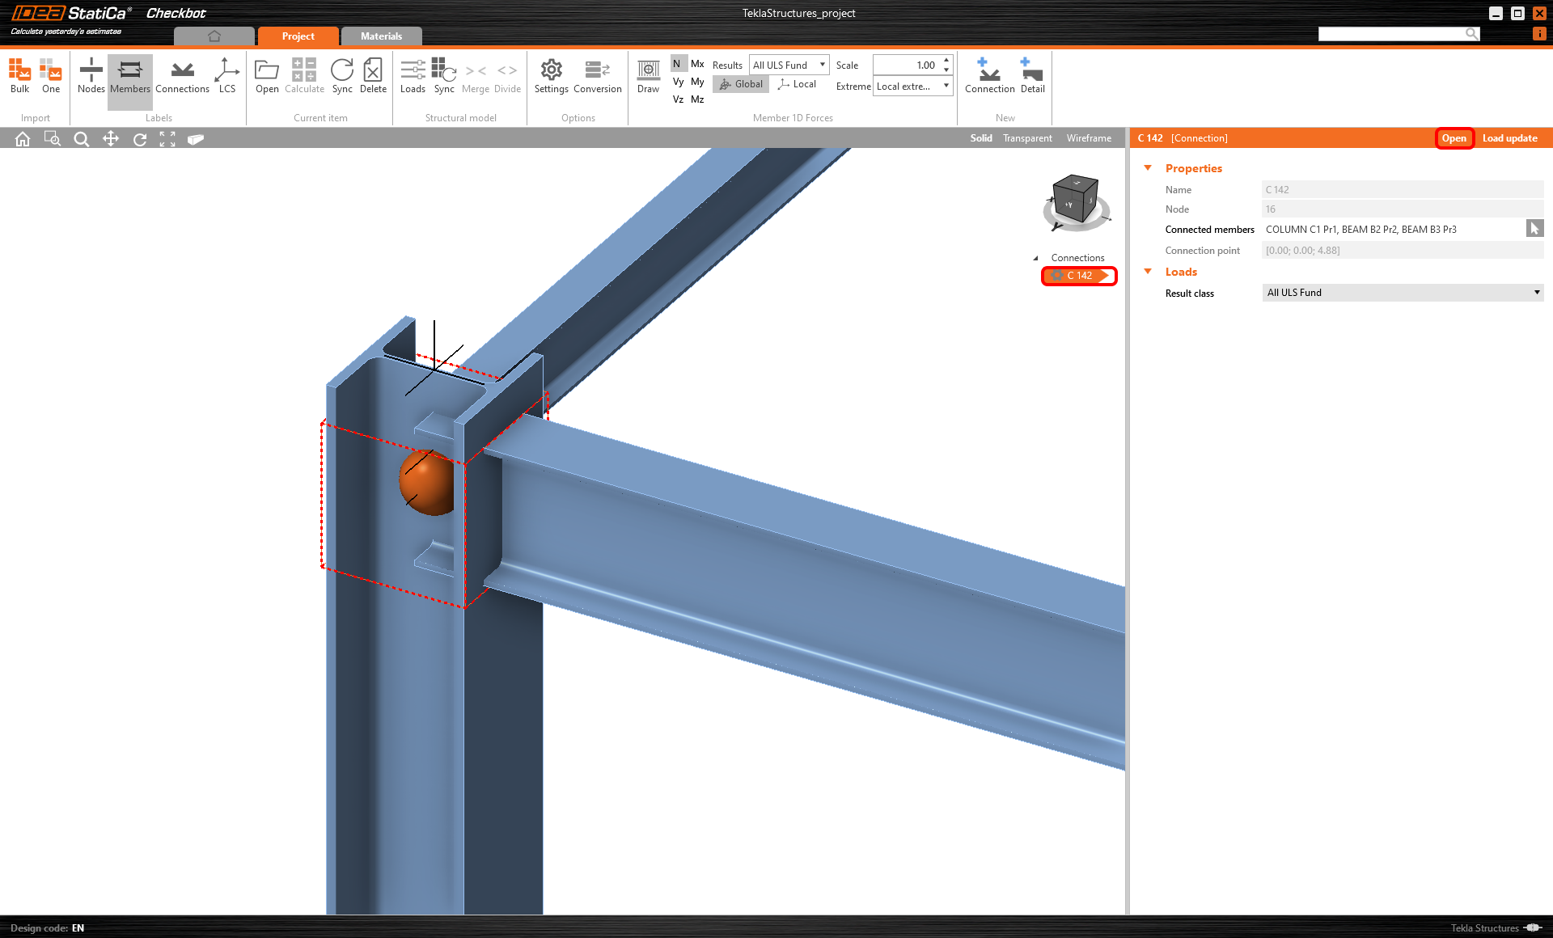1553x938 pixels.
Task: Switch to the Materials tab
Action: [x=381, y=36]
